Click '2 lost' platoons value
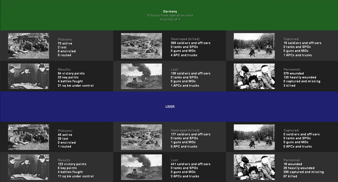This screenshot has width=338, height=182. coord(63,48)
